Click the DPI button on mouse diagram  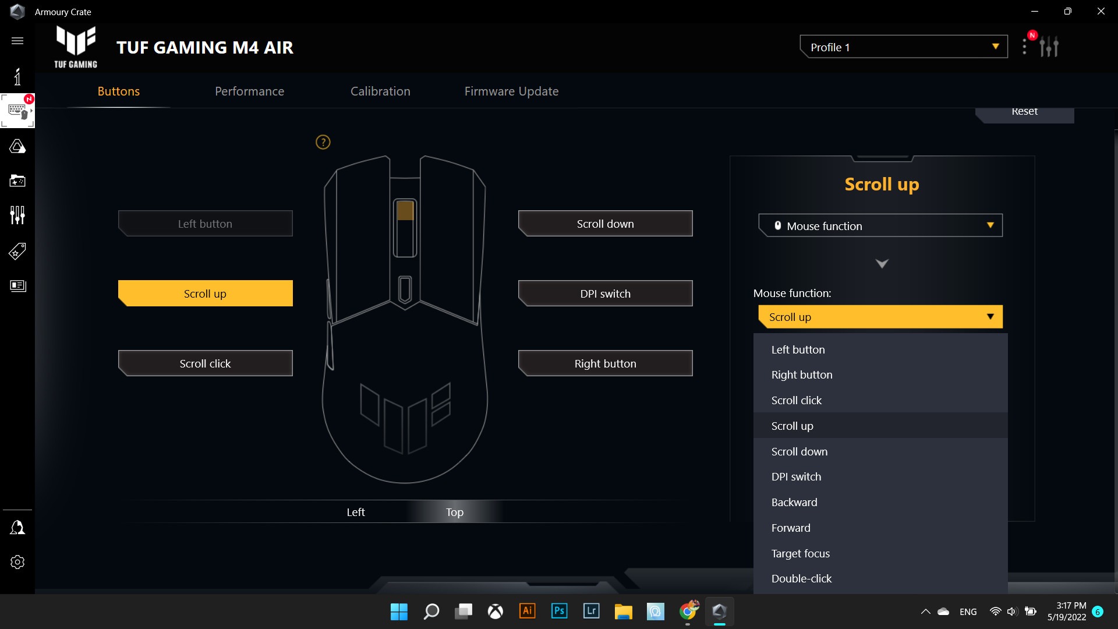click(x=405, y=289)
